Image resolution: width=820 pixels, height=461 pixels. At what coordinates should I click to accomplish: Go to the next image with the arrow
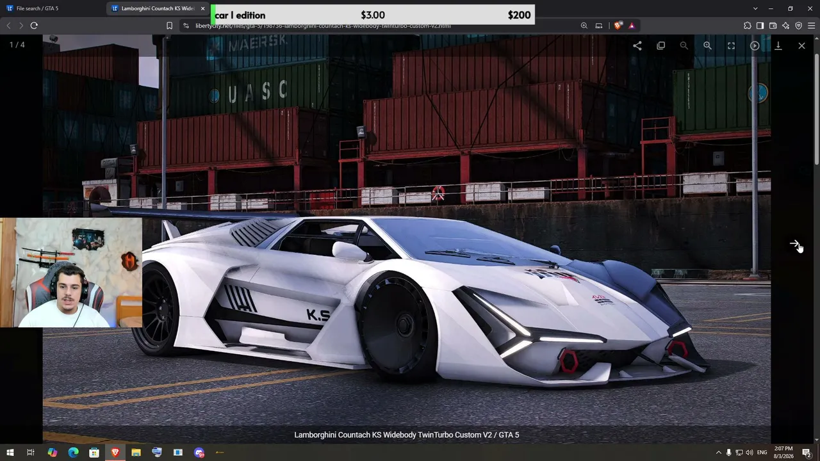tap(794, 244)
